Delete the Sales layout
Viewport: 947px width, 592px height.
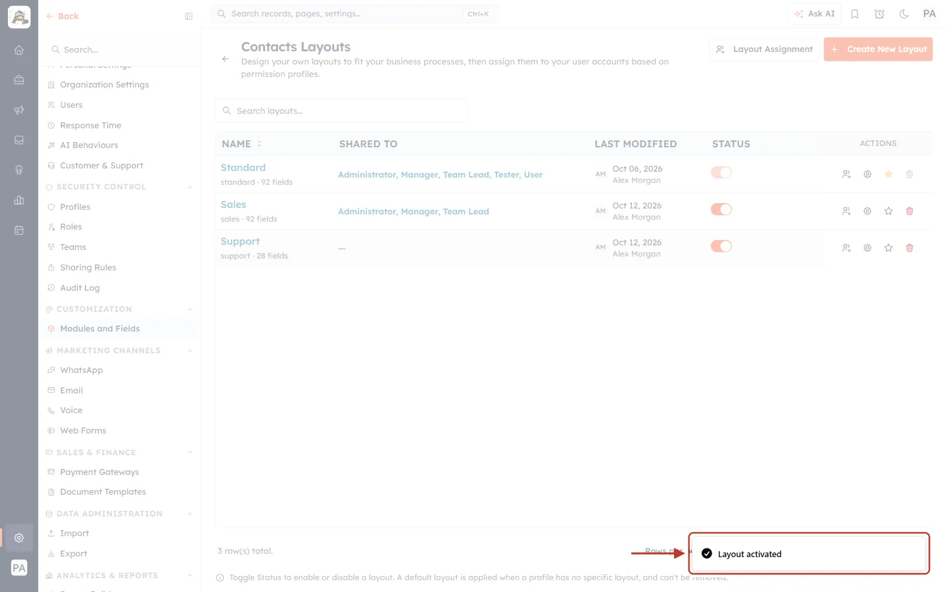click(x=910, y=211)
